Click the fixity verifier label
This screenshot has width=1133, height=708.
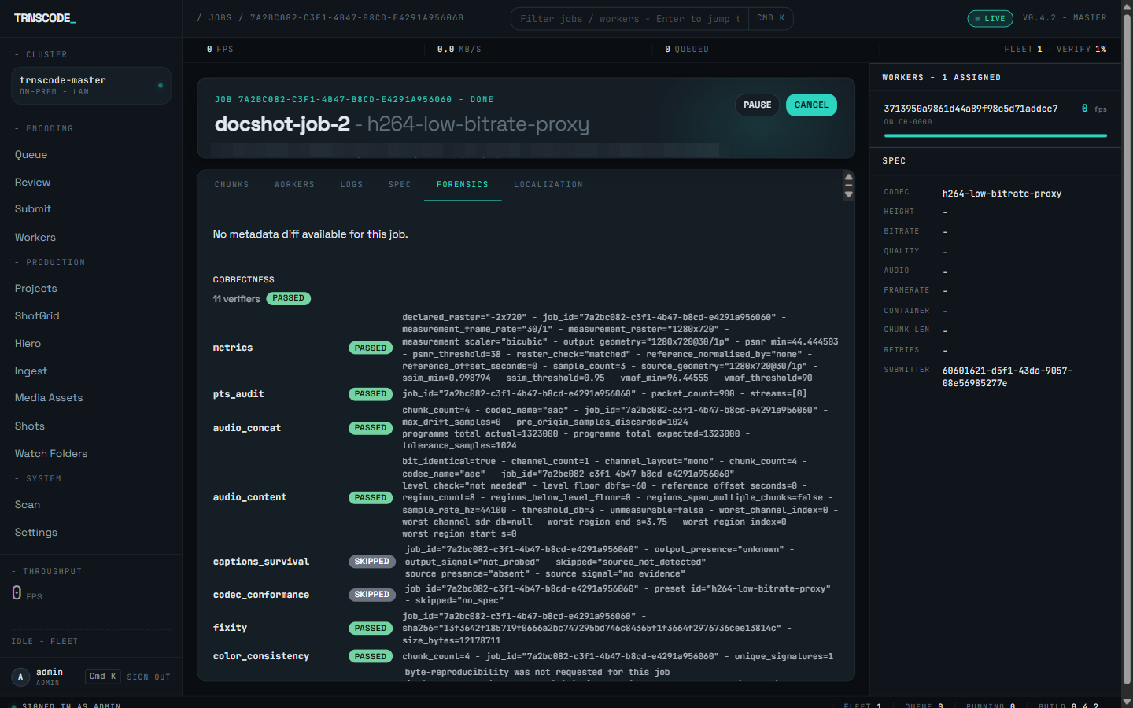[x=230, y=628]
